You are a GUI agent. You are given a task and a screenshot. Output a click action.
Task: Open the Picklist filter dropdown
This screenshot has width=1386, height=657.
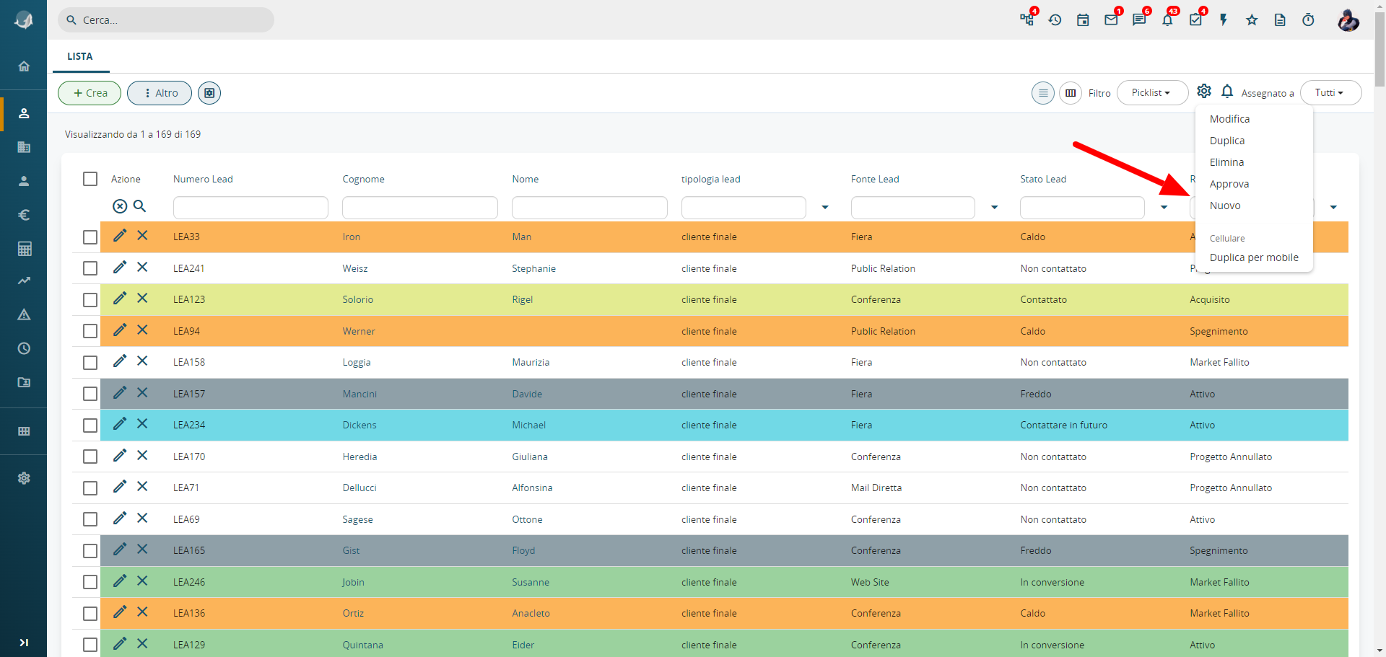(1152, 93)
